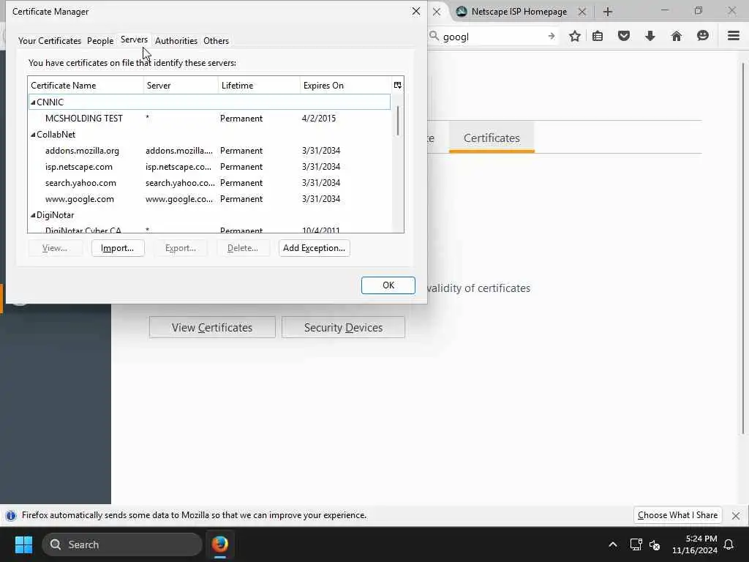Screen dimensions: 749x562
Task: Open the bookmarks list icon in Firefox
Action: (598, 36)
